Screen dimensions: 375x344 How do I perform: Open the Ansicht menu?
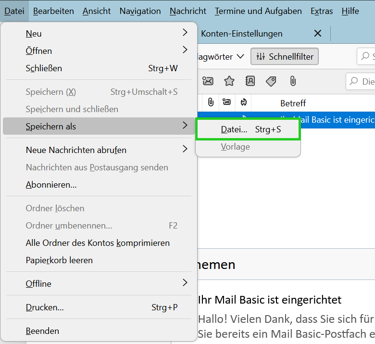tap(97, 11)
